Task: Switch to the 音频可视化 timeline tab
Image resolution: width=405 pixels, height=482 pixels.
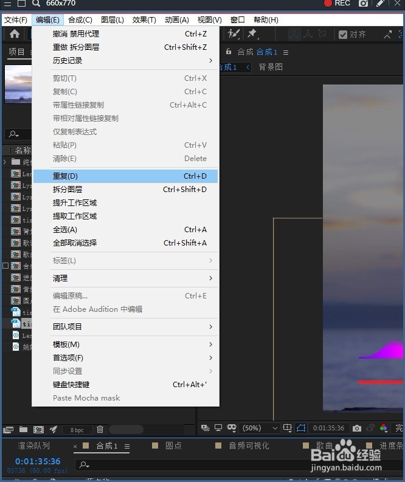Action: click(x=249, y=446)
